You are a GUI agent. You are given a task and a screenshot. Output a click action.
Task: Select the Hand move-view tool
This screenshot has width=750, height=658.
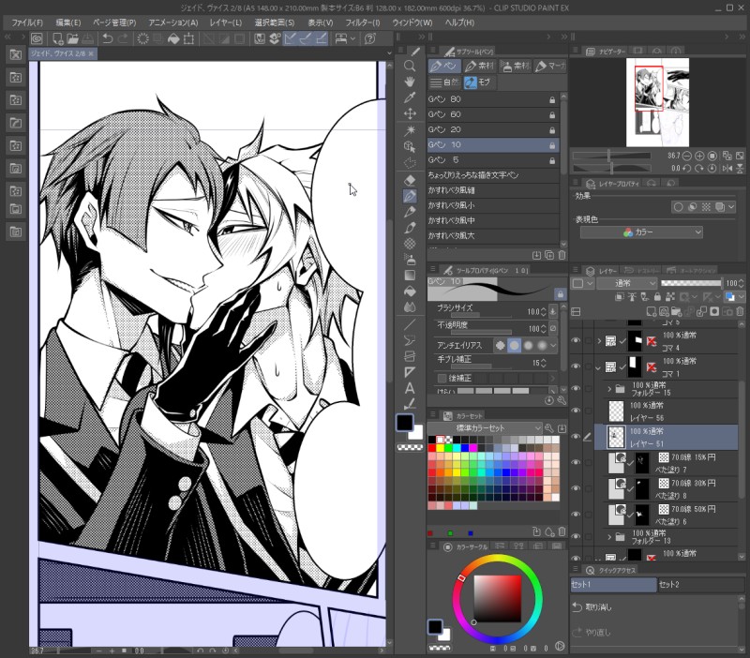tap(410, 82)
